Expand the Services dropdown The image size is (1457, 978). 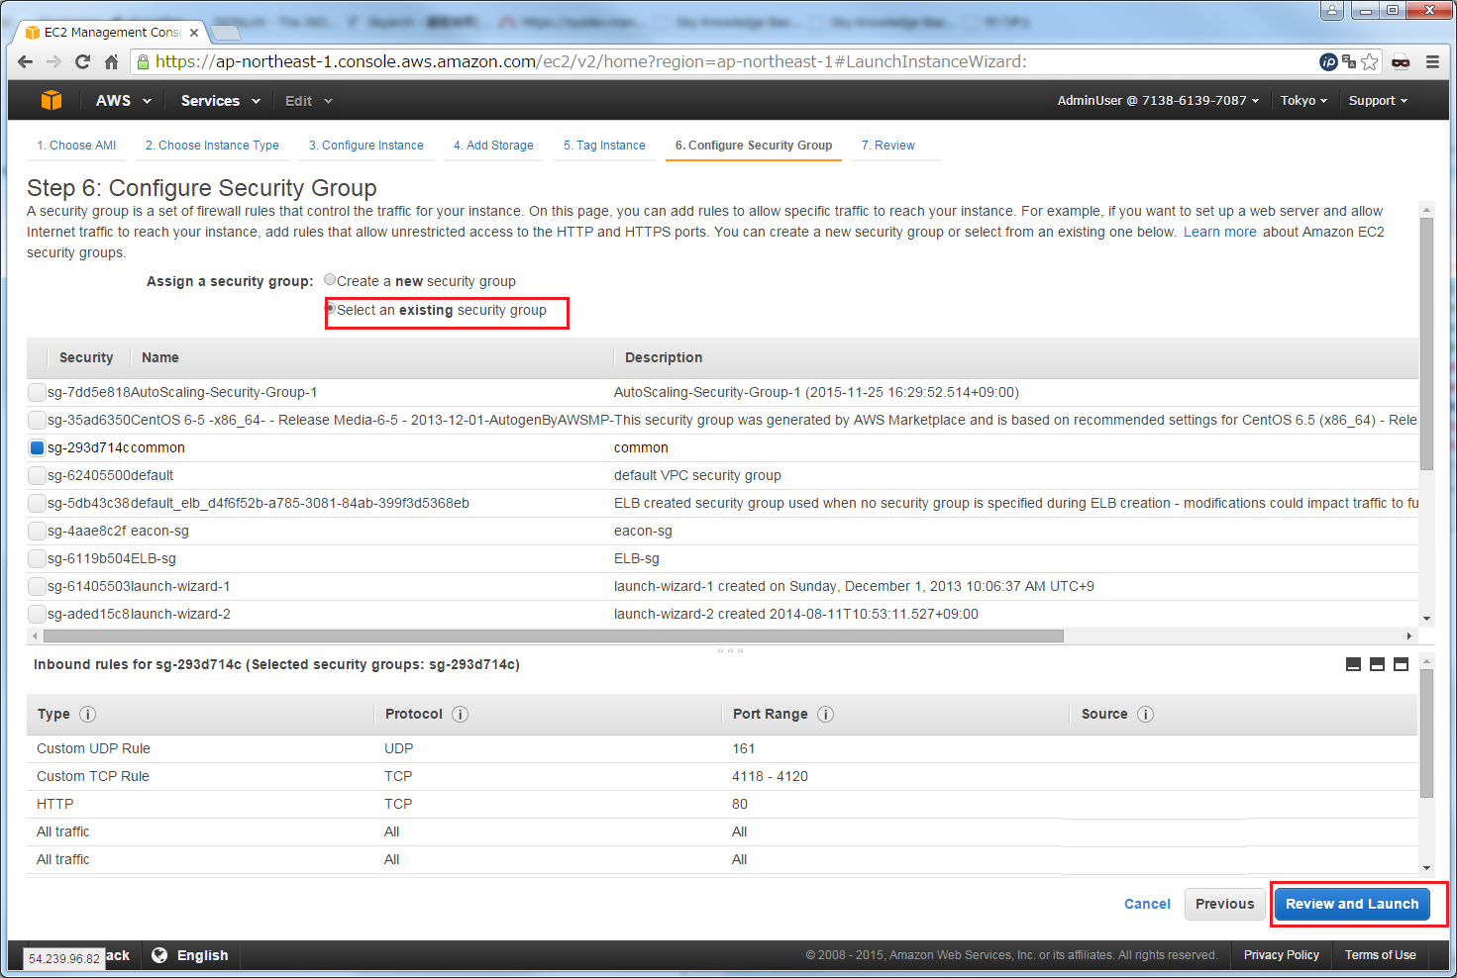[220, 101]
